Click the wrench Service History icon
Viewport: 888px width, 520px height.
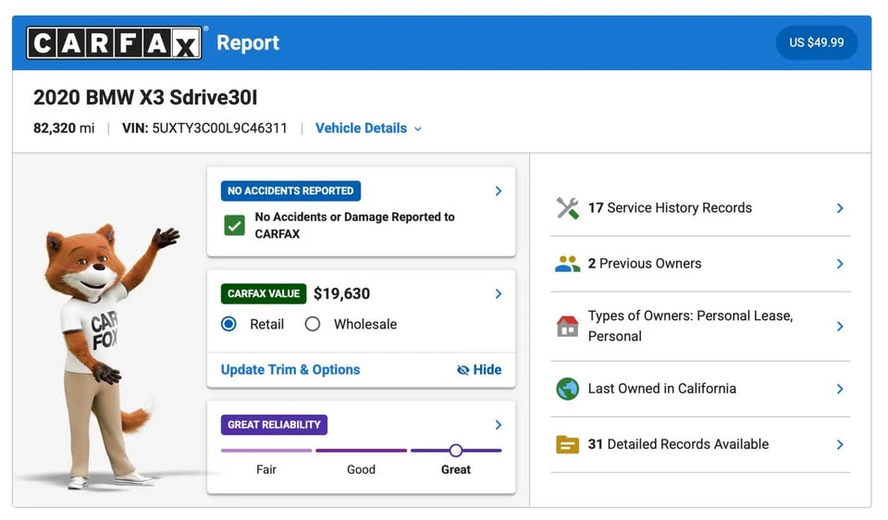pyautogui.click(x=567, y=208)
